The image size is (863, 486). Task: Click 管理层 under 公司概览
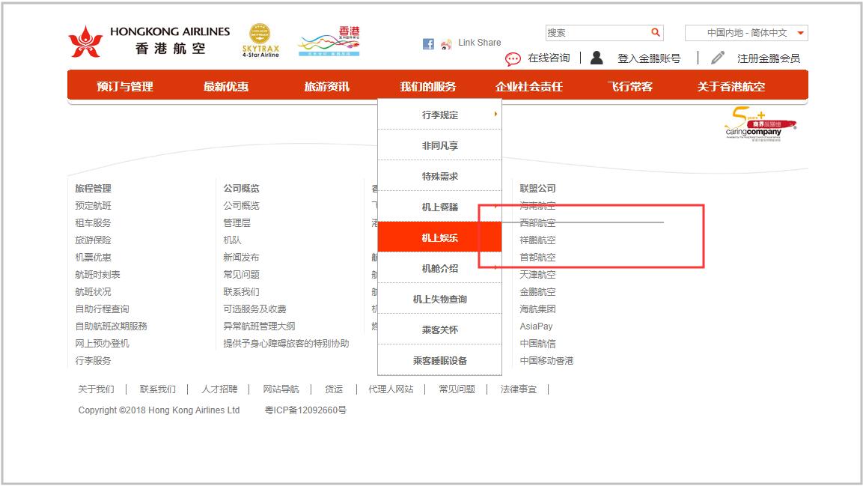237,223
